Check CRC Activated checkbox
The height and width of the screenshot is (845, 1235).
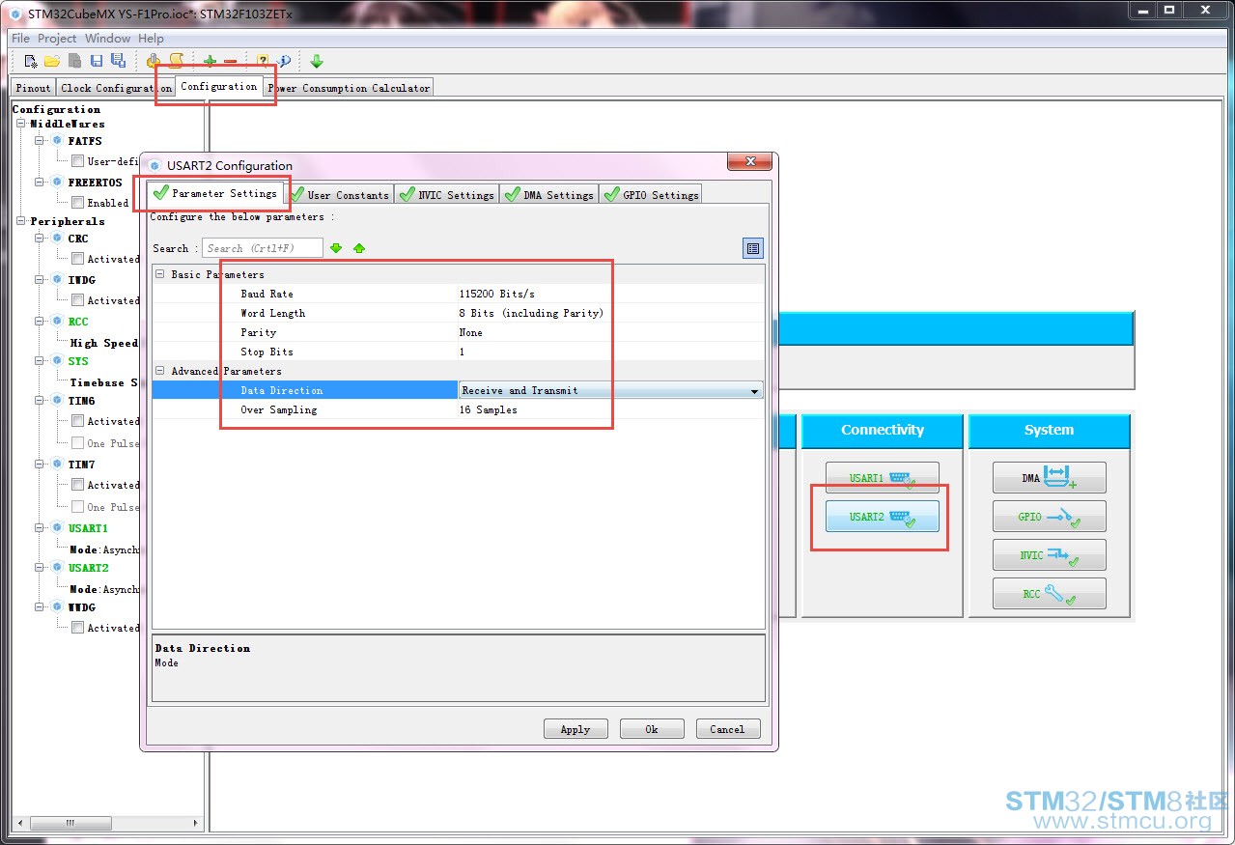[77, 259]
